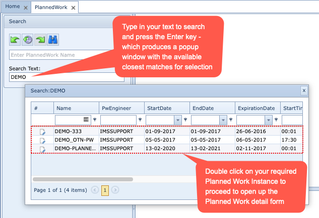Click the edit icon for DEMO-333 row
The image size is (319, 218).
43,132
